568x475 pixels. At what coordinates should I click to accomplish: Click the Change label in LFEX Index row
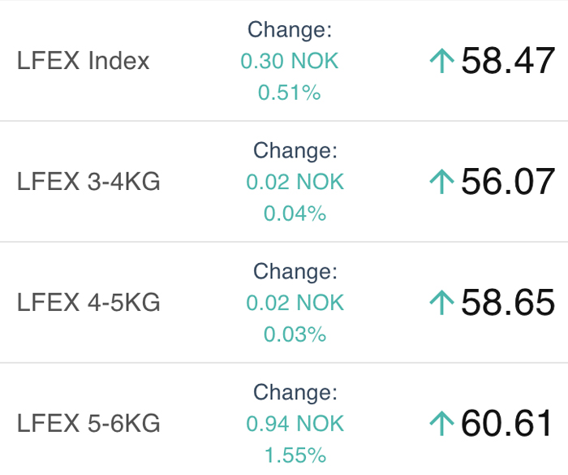pos(290,30)
